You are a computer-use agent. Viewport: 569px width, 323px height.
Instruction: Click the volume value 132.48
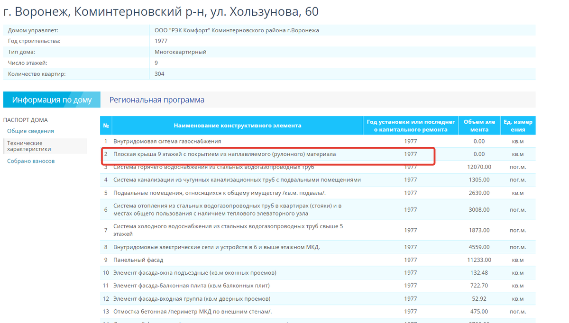tap(479, 273)
